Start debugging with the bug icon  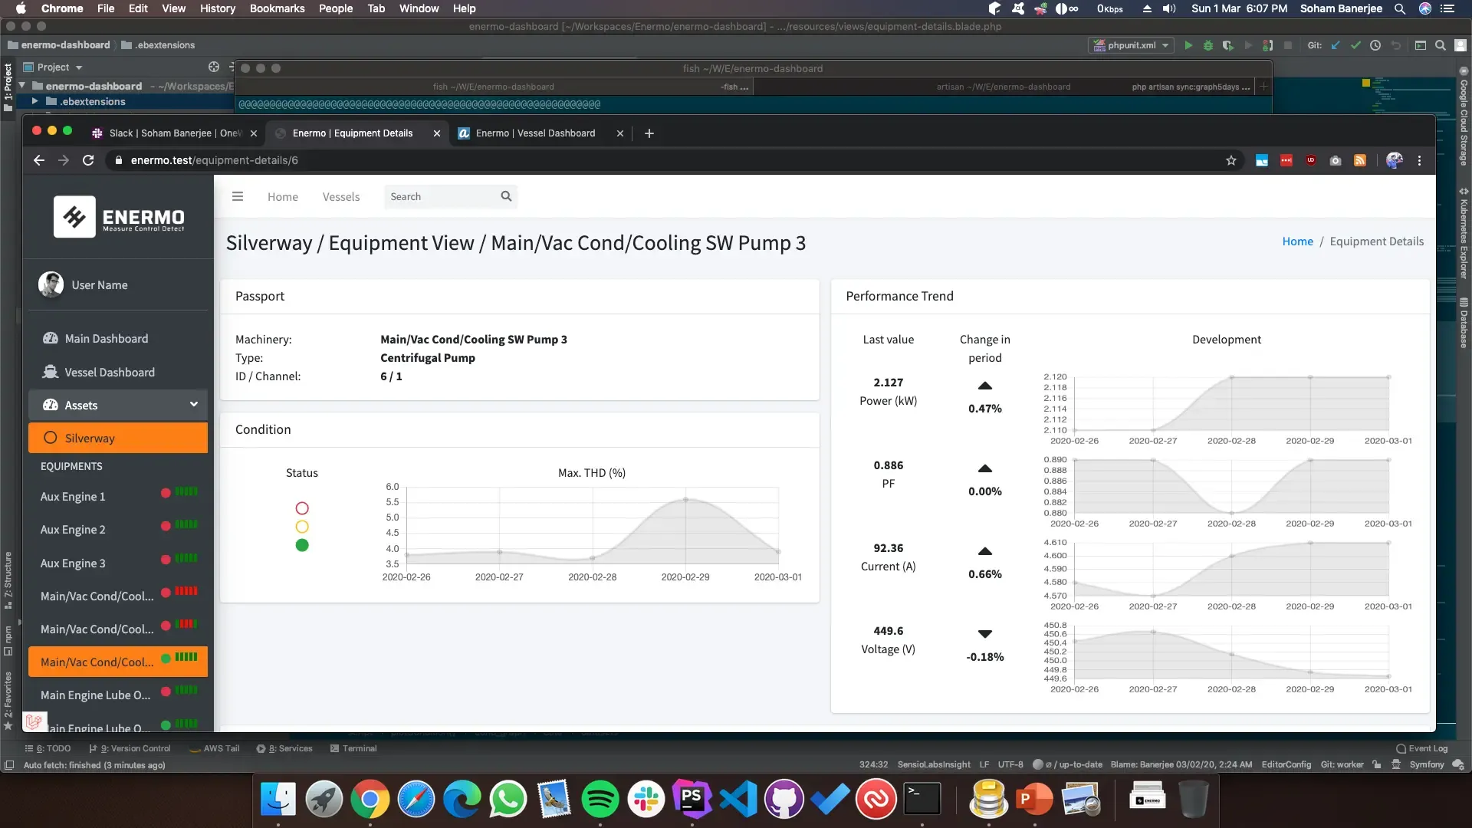pos(1208,45)
